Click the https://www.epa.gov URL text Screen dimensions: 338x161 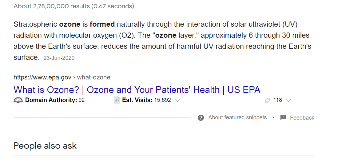click(42, 77)
